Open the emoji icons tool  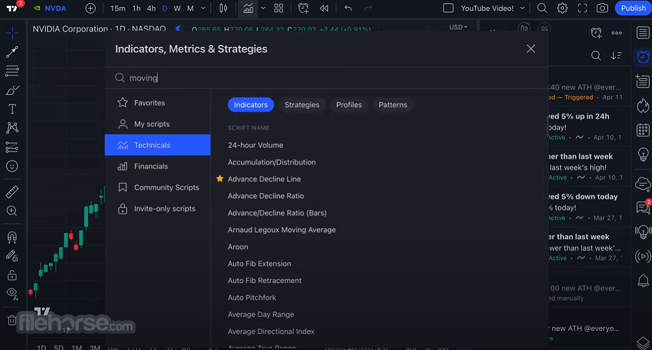(x=12, y=166)
